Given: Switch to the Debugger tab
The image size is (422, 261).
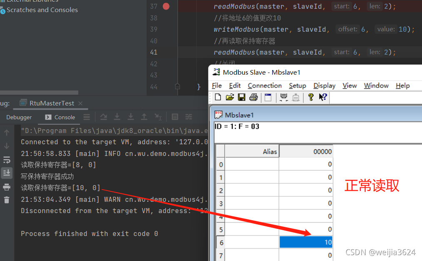Looking at the screenshot, I should tap(19, 117).
